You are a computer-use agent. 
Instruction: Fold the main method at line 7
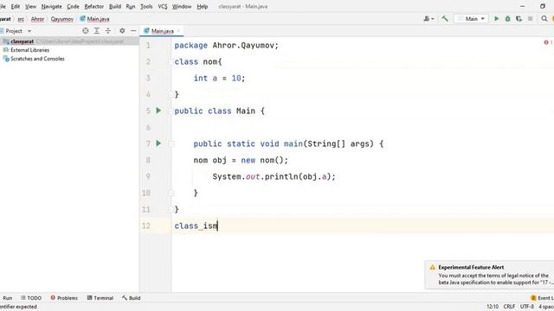(171, 144)
